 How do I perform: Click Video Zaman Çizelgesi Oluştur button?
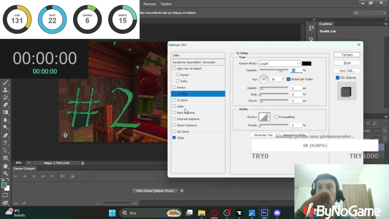(x=155, y=191)
